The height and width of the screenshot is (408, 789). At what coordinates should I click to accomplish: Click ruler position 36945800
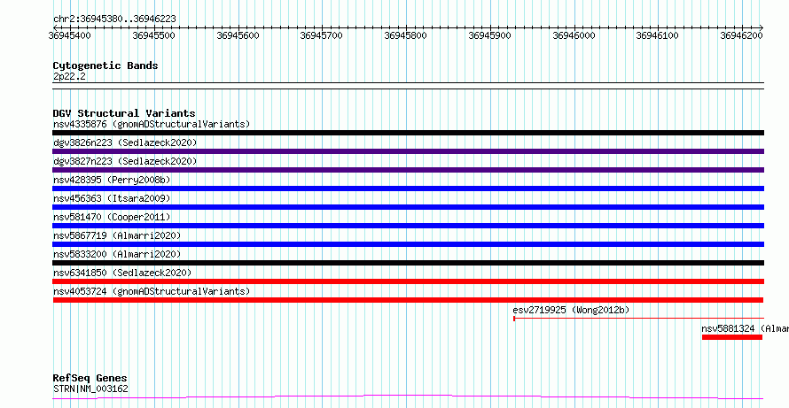405,35
